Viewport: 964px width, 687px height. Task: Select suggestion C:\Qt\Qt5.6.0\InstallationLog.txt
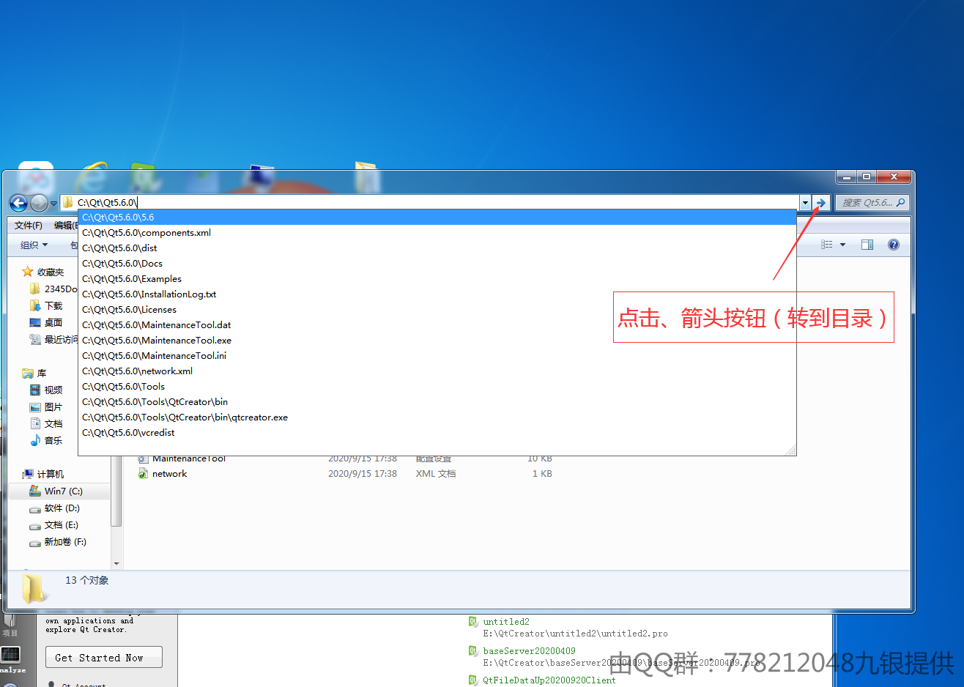tap(437, 294)
